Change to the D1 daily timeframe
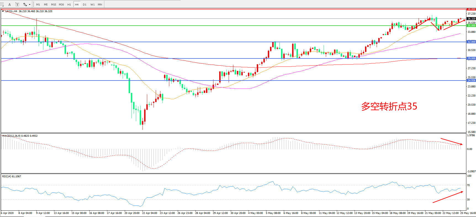Image resolution: width=476 pixels, height=217 pixels. [x=84, y=4]
